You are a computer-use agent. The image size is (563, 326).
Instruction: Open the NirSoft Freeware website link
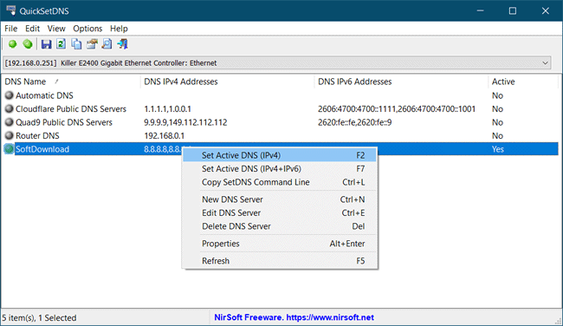tap(294, 317)
